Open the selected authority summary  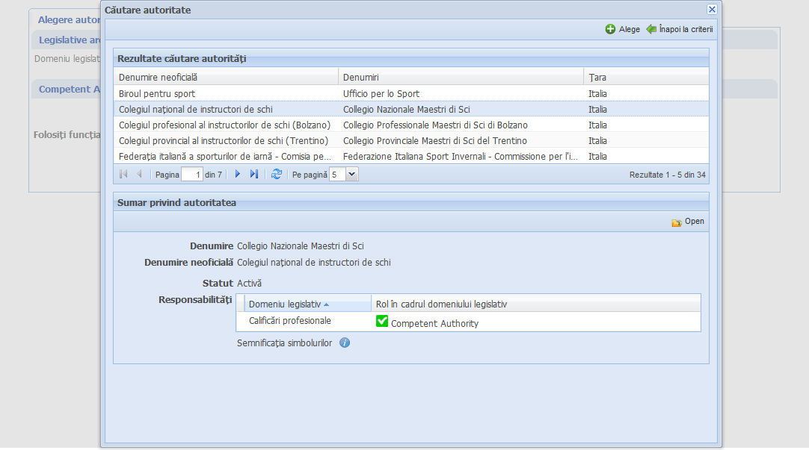pyautogui.click(x=688, y=222)
